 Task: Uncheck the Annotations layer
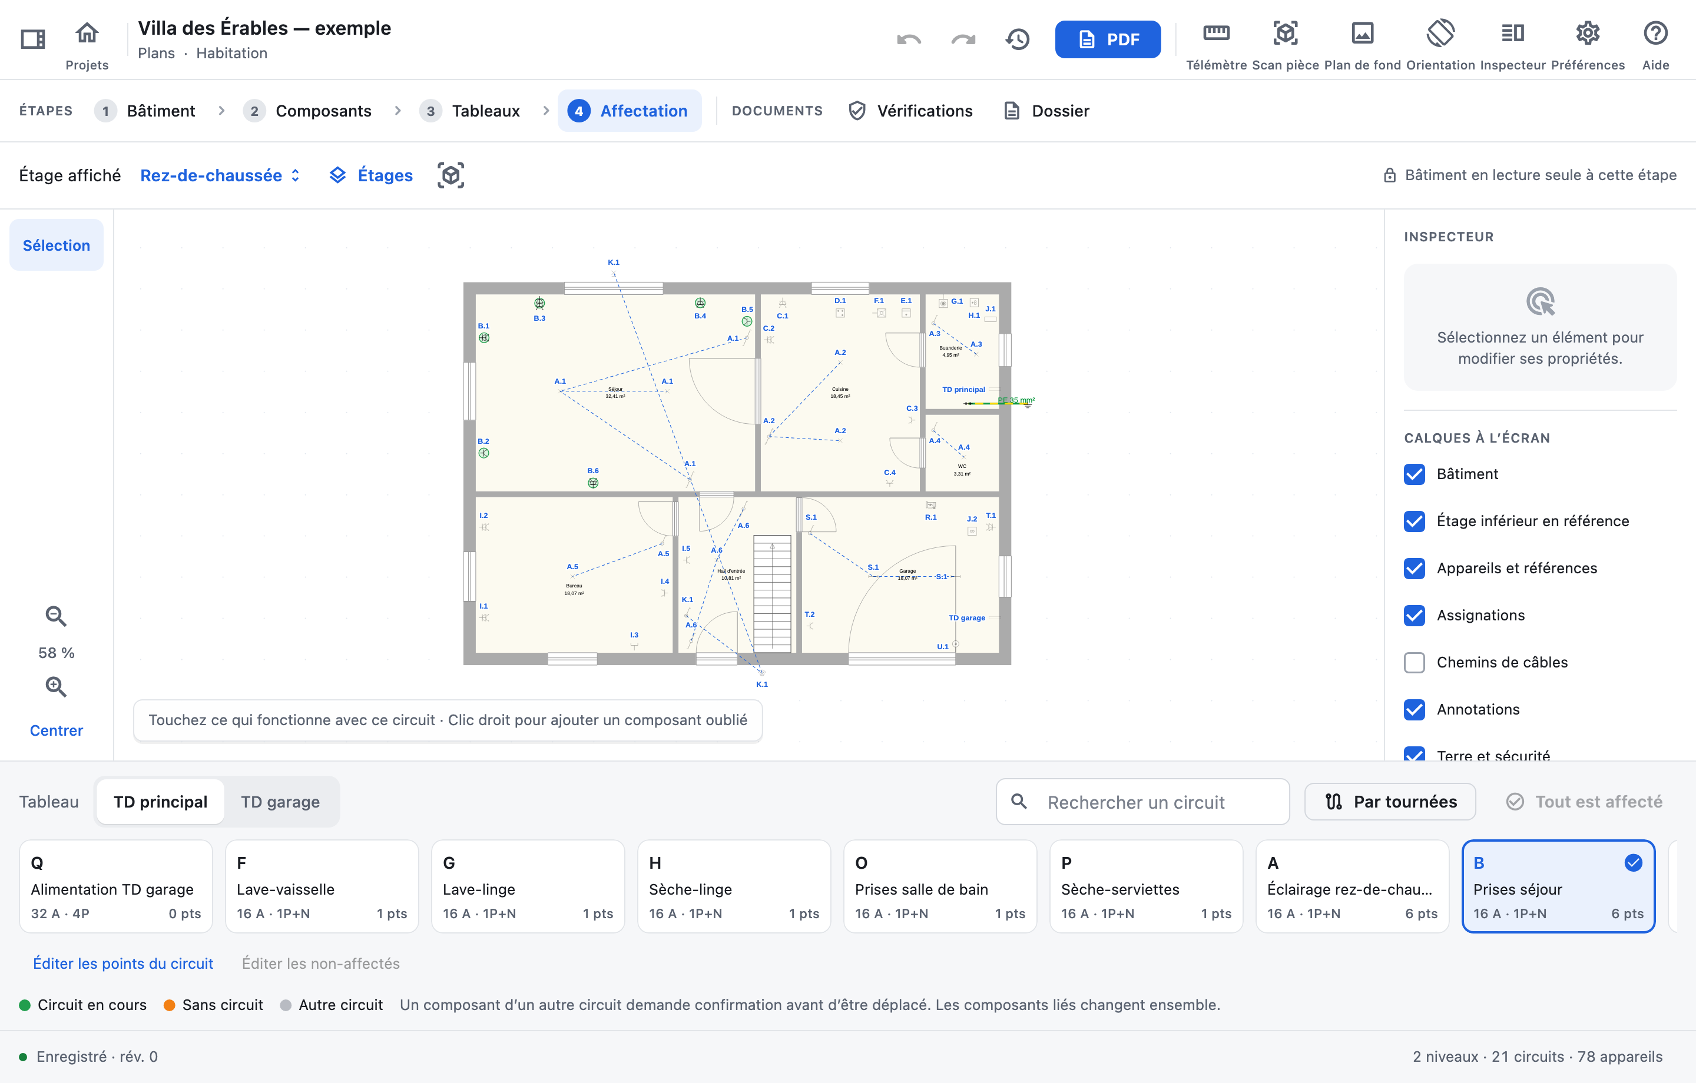point(1415,710)
